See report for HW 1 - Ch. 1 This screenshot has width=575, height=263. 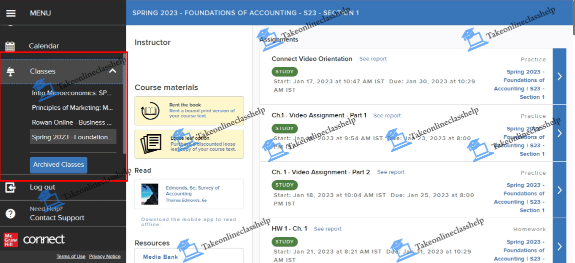tap(327, 229)
